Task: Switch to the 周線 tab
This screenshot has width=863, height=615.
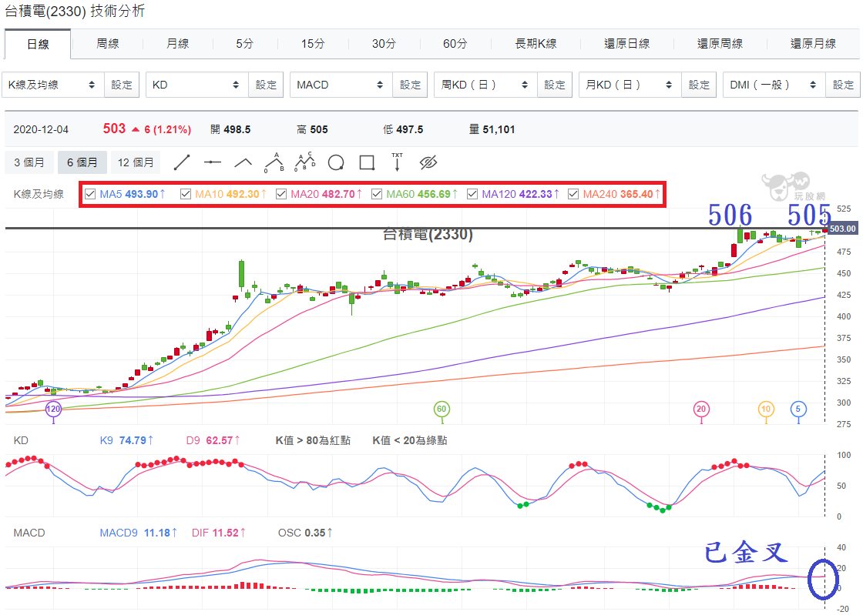Action: click(107, 43)
